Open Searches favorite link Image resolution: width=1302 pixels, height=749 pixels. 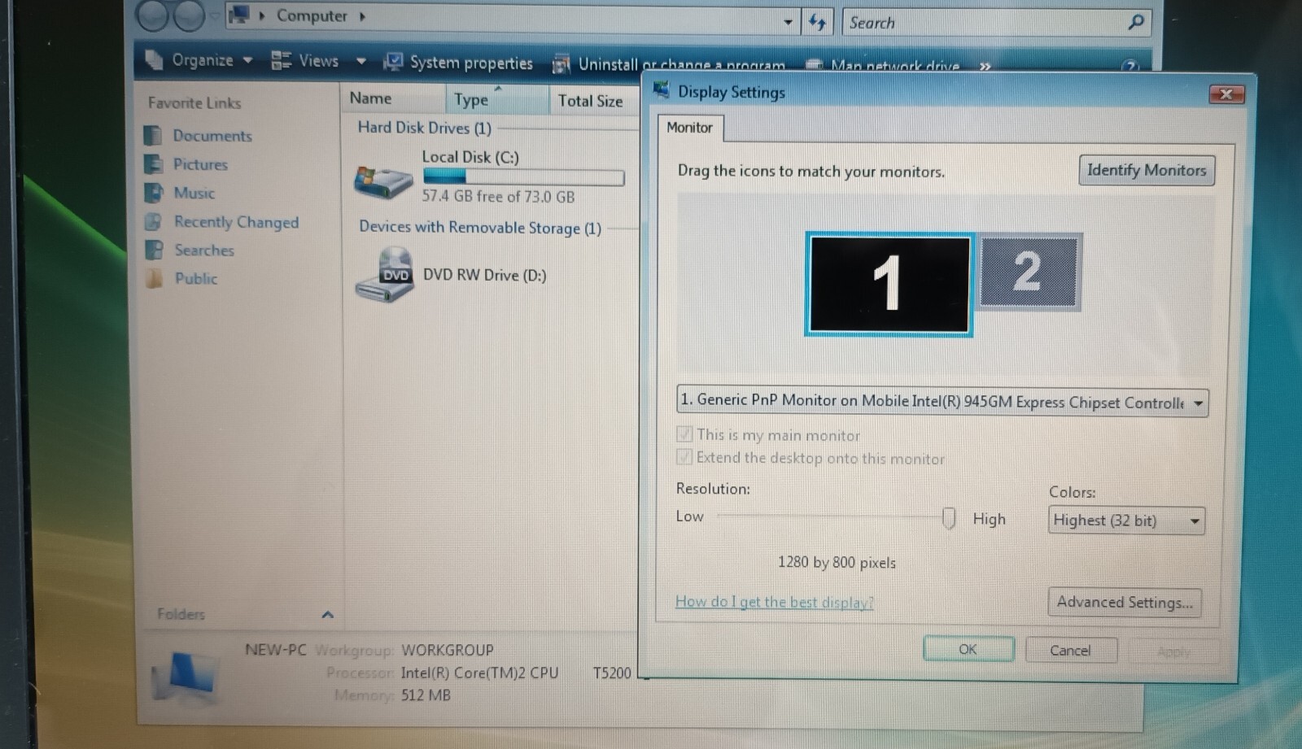pyautogui.click(x=203, y=250)
